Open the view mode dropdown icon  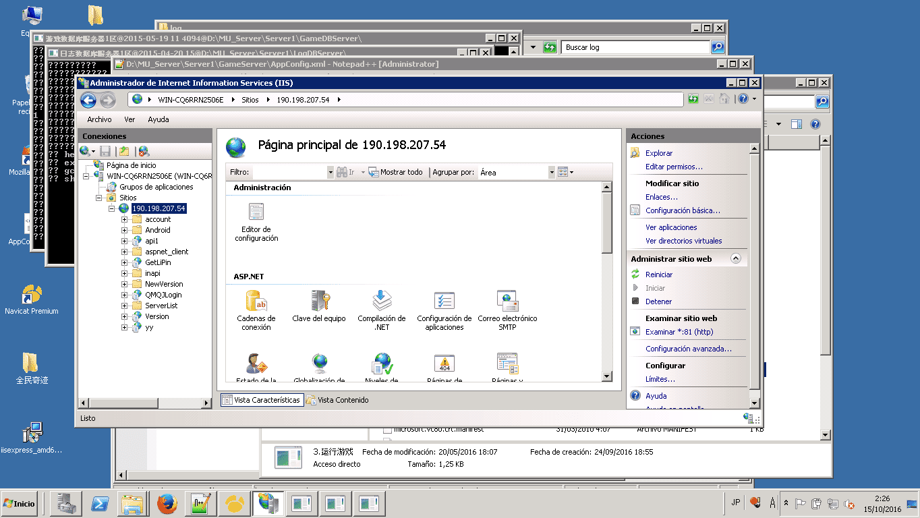click(x=566, y=173)
